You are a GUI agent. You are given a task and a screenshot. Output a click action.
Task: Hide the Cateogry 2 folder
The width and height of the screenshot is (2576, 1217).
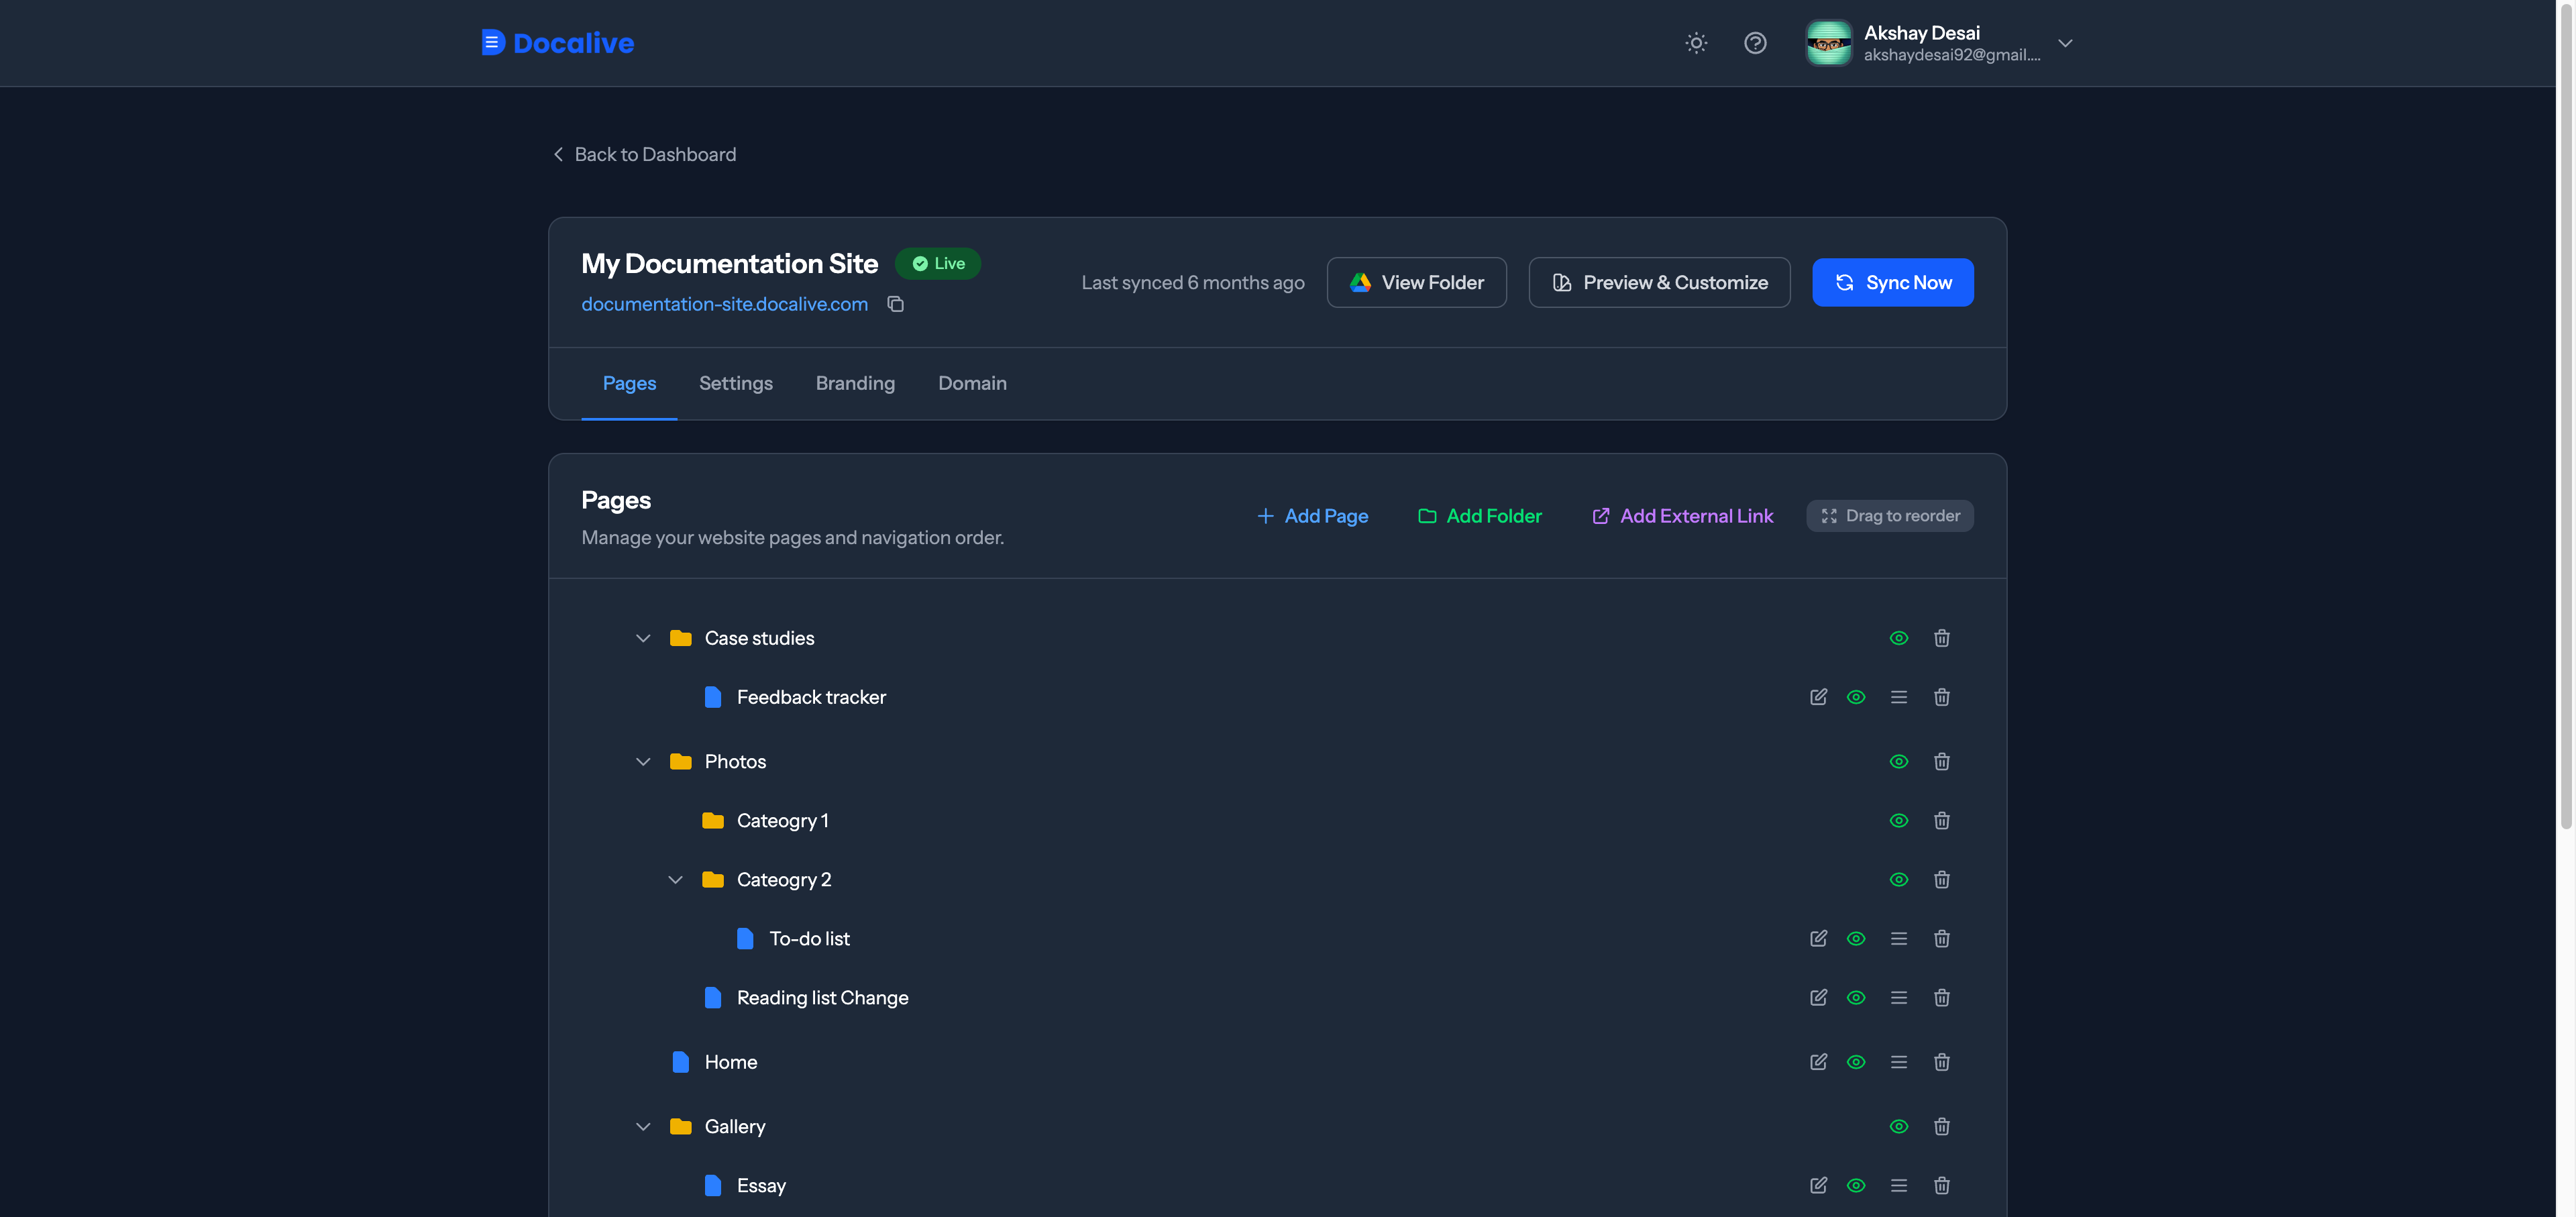[x=1898, y=879]
